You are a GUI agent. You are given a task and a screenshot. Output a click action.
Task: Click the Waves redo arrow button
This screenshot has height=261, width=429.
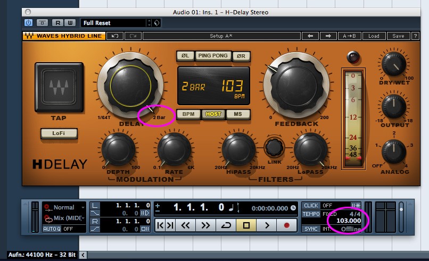pos(133,36)
